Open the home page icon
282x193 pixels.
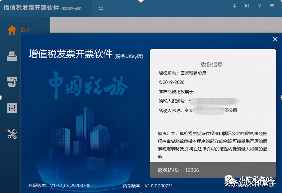pyautogui.click(x=12, y=30)
